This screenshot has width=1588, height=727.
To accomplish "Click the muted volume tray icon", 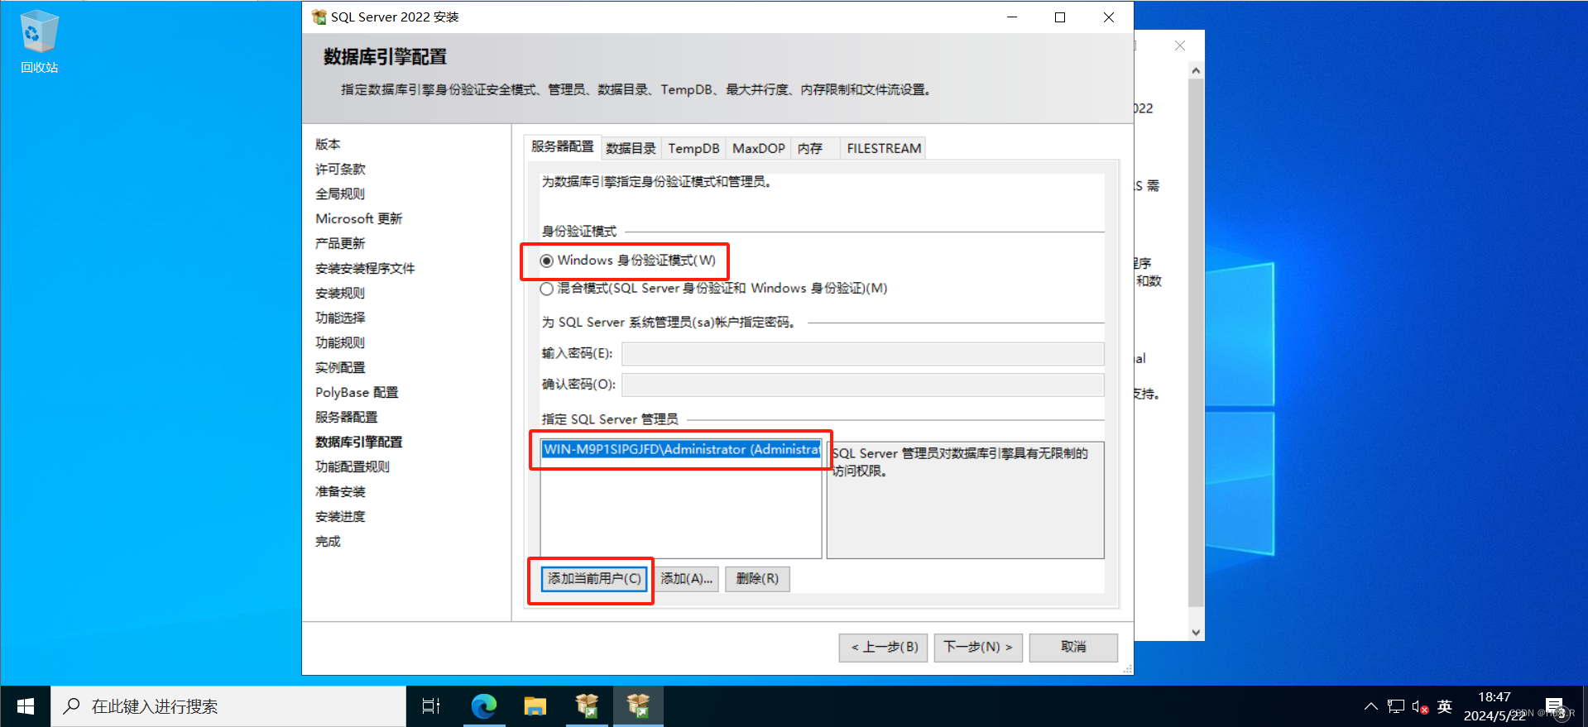I will tap(1420, 706).
